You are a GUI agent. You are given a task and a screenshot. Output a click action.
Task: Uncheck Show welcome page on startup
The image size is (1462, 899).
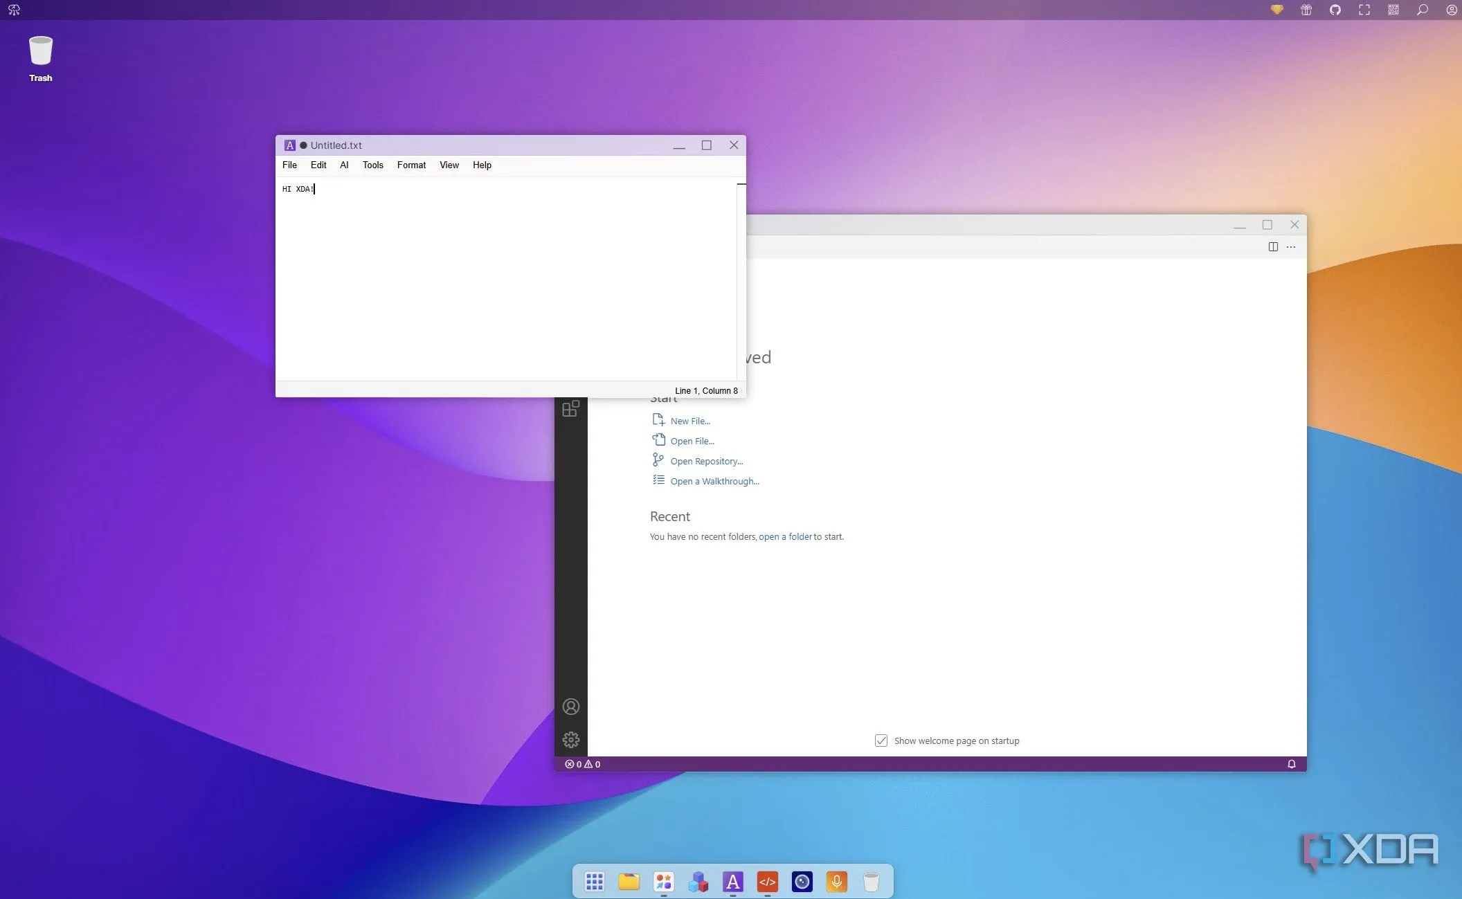point(881,741)
